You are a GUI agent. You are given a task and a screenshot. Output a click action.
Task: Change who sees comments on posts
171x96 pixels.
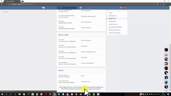(86, 22)
